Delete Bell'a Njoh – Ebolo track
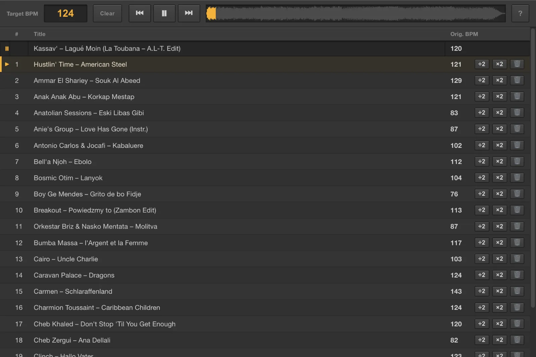Image resolution: width=536 pixels, height=357 pixels. pos(517,161)
